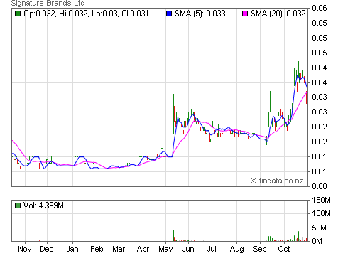The height and width of the screenshot is (256, 338).
Task: Click the Jul month label on the x-axis
Action: click(x=212, y=249)
